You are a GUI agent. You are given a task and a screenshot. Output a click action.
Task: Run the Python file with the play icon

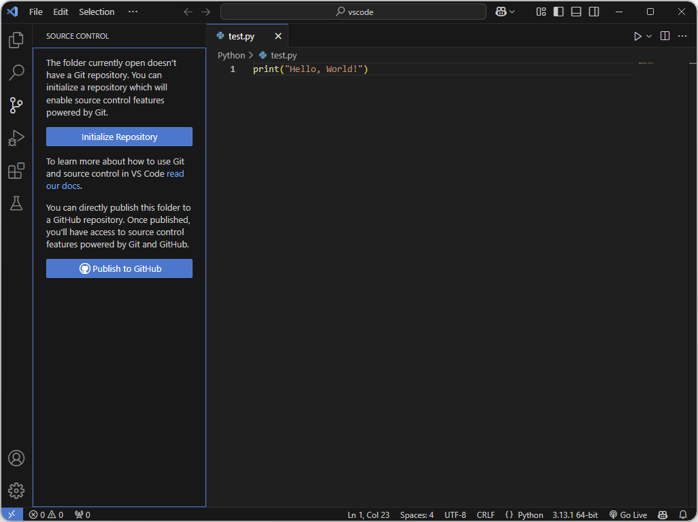tap(637, 36)
